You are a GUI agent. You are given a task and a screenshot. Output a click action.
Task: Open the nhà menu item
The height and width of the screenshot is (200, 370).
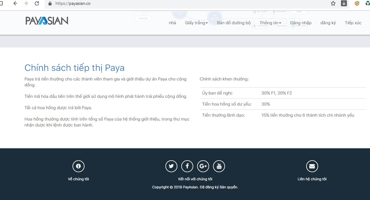point(172,23)
